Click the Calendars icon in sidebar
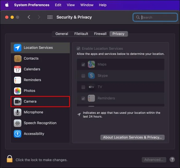 (x=17, y=69)
